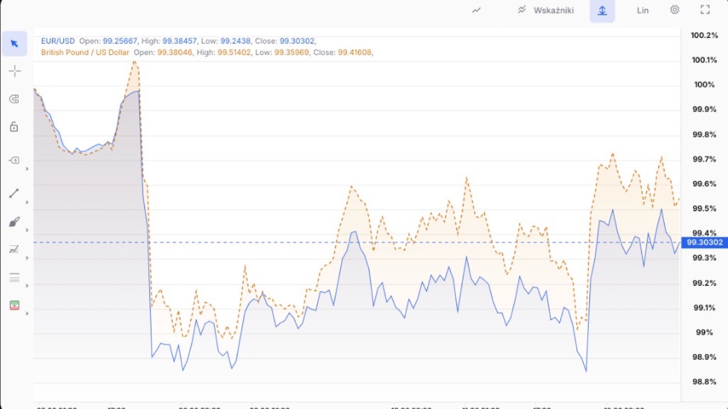Enter fullscreen chart mode
Screen dimensions: 728x409
[x=705, y=10]
